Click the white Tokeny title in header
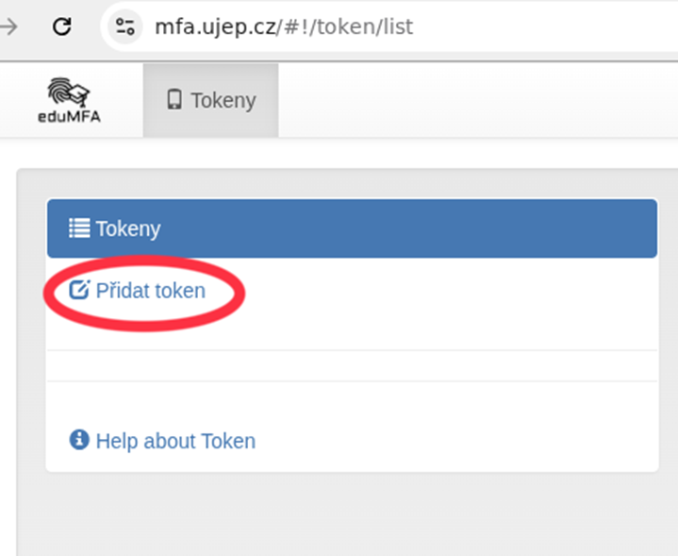 (x=128, y=228)
